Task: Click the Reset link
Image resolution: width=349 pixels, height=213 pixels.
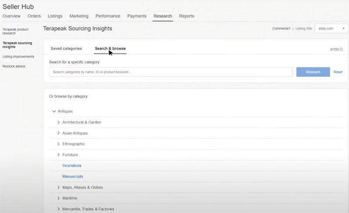Action: (338, 72)
